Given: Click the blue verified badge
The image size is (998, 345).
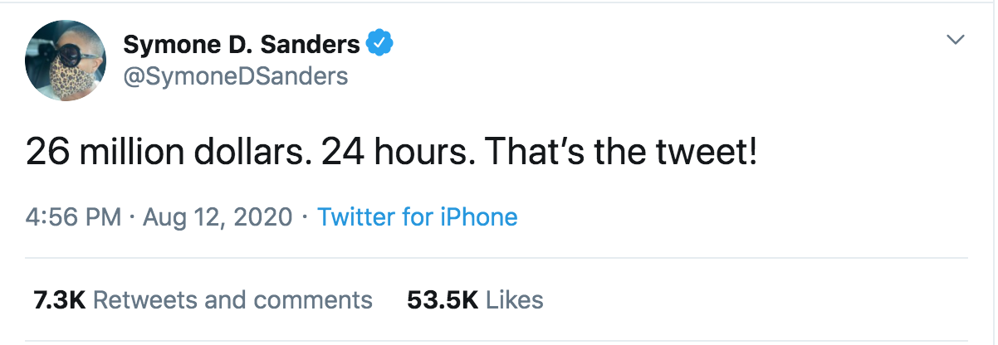Looking at the screenshot, I should pyautogui.click(x=380, y=43).
